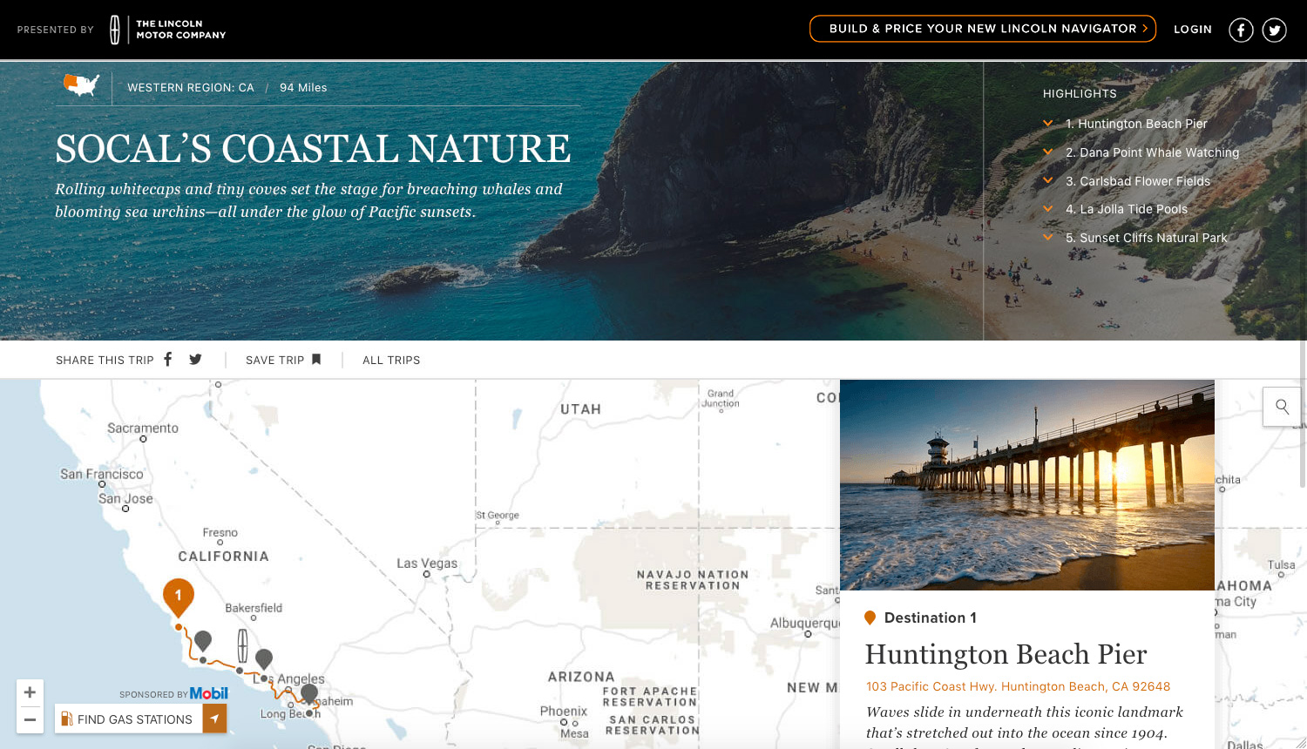The image size is (1307, 749).
Task: Expand La Jolla Tide Pools chevron
Action: pyautogui.click(x=1048, y=209)
